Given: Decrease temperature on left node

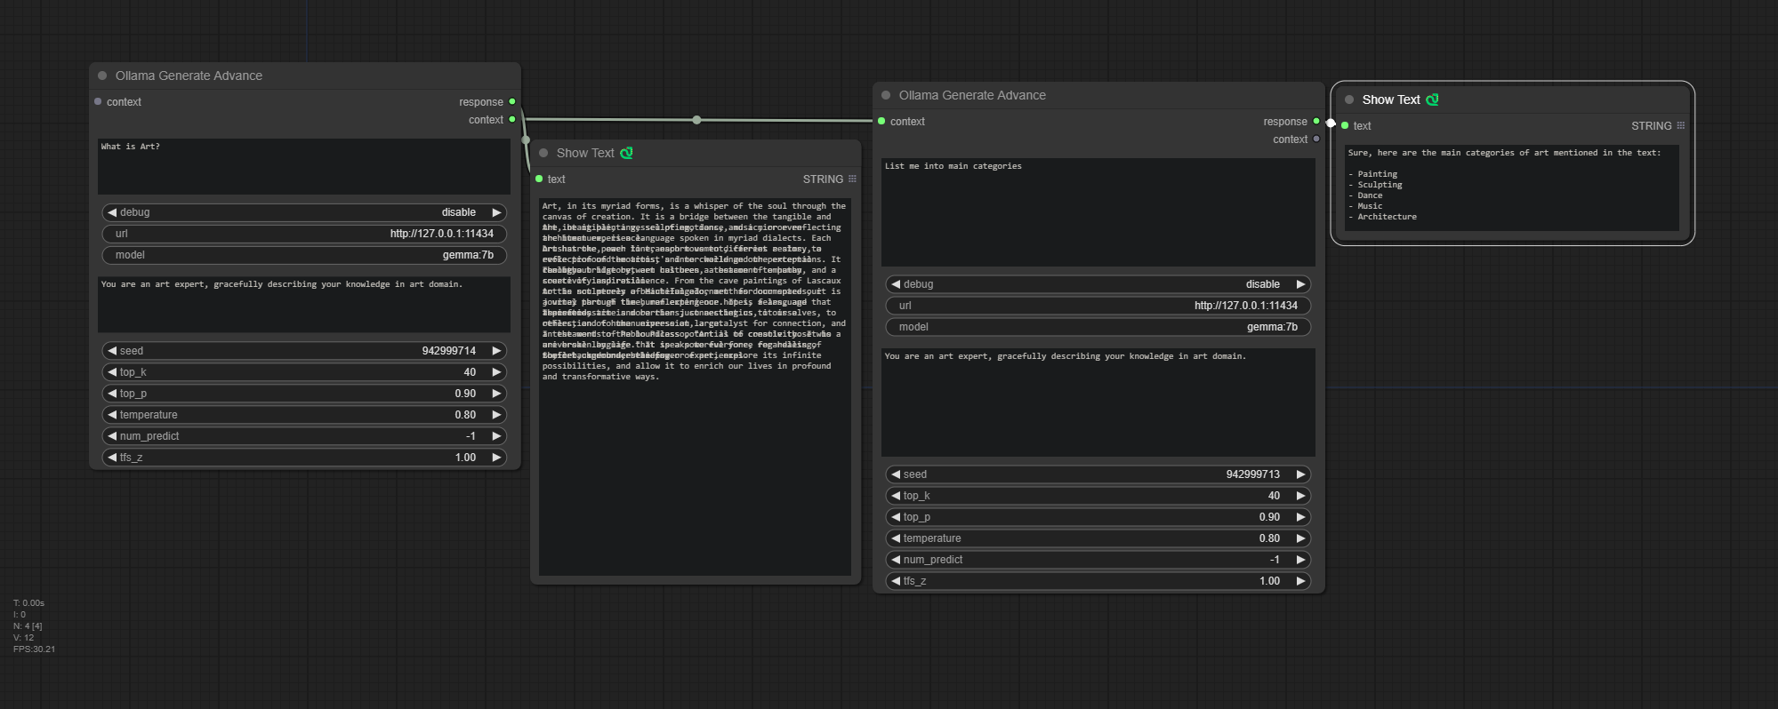Looking at the screenshot, I should point(112,415).
